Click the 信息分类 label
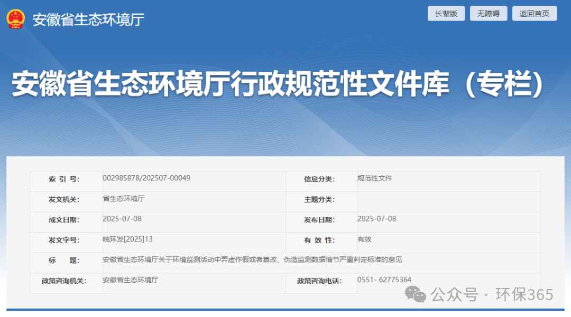 (319, 179)
